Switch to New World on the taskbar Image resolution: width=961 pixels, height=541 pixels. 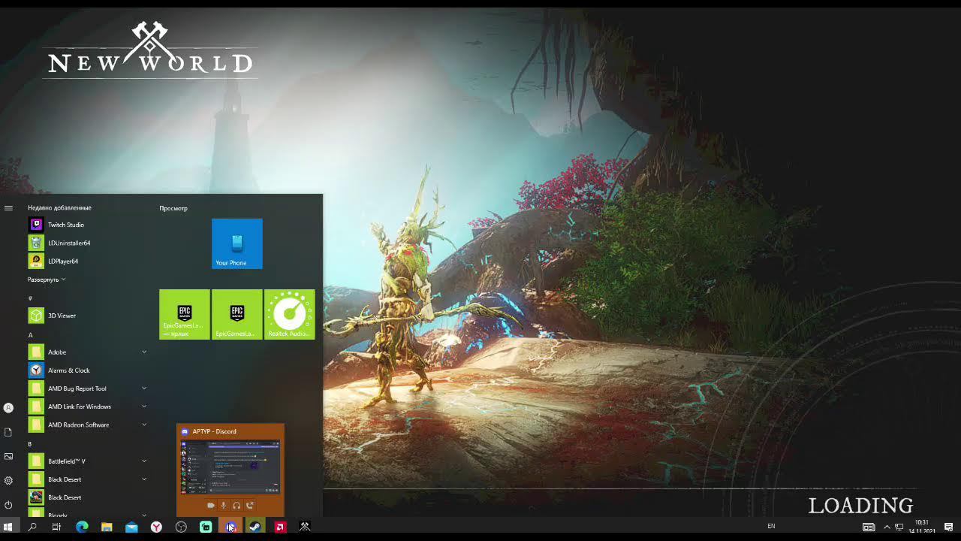click(305, 527)
